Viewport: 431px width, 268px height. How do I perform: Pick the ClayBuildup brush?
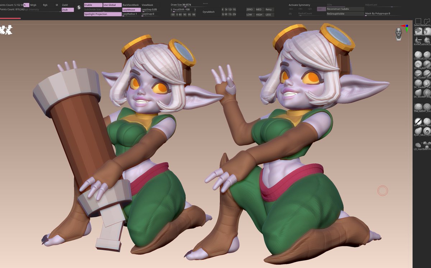418,55
